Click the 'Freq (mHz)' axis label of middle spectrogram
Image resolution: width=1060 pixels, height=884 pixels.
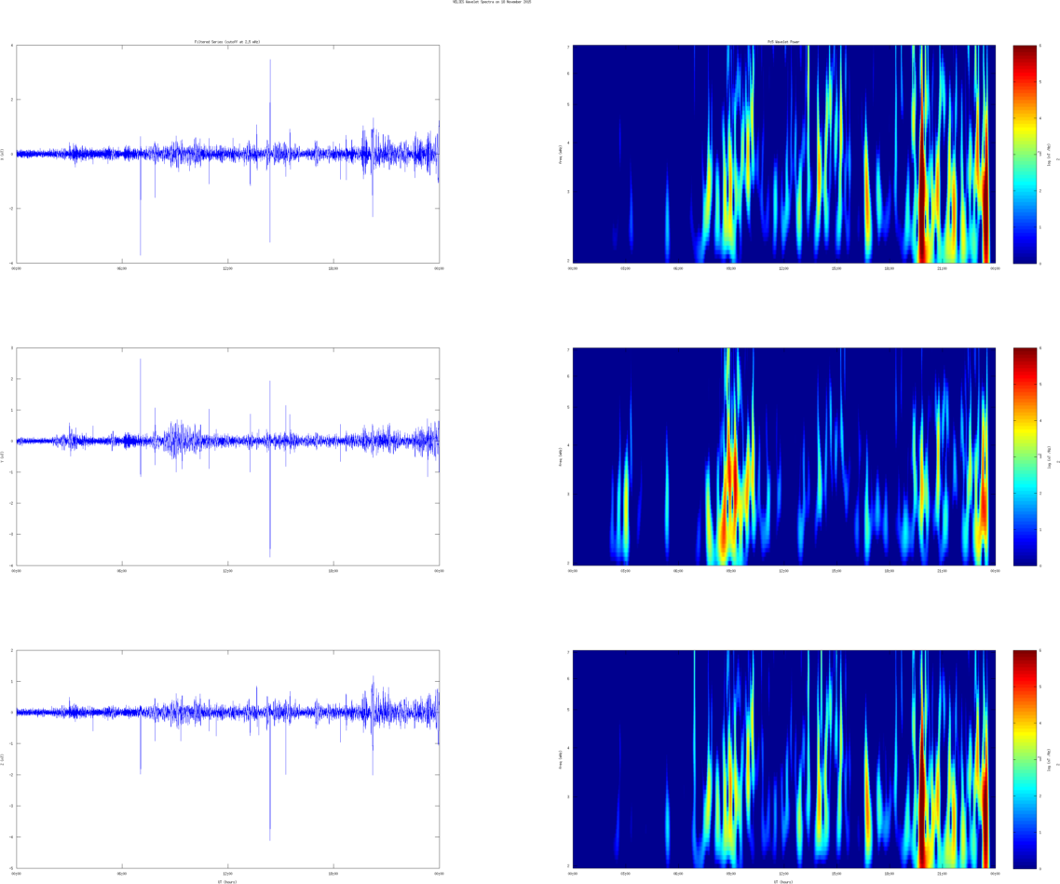[561, 456]
